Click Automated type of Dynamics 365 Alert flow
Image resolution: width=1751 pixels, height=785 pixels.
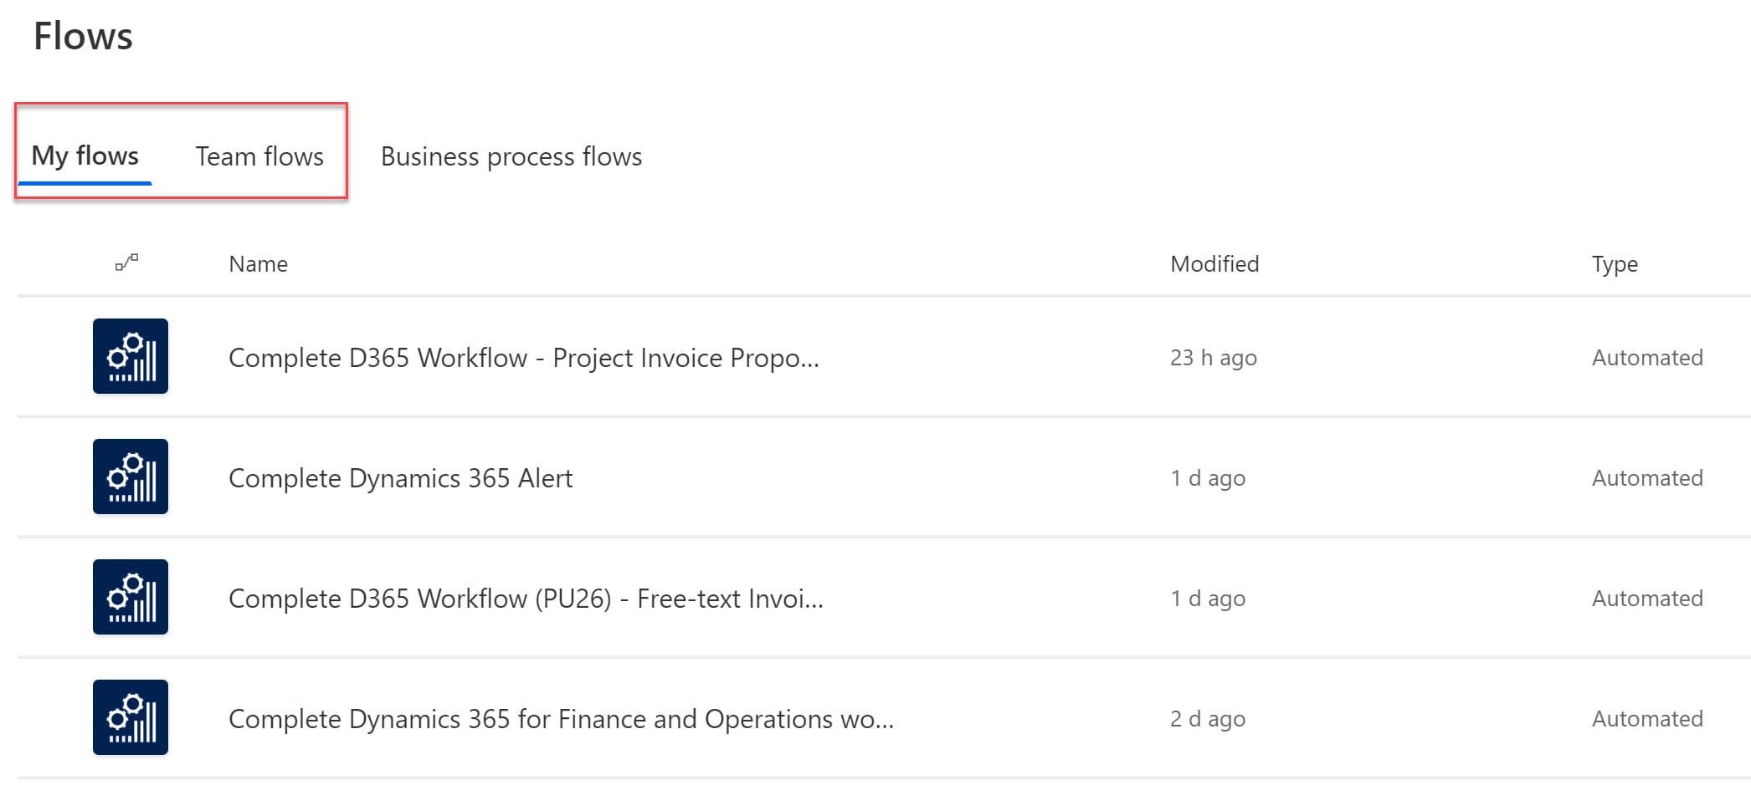tap(1646, 478)
